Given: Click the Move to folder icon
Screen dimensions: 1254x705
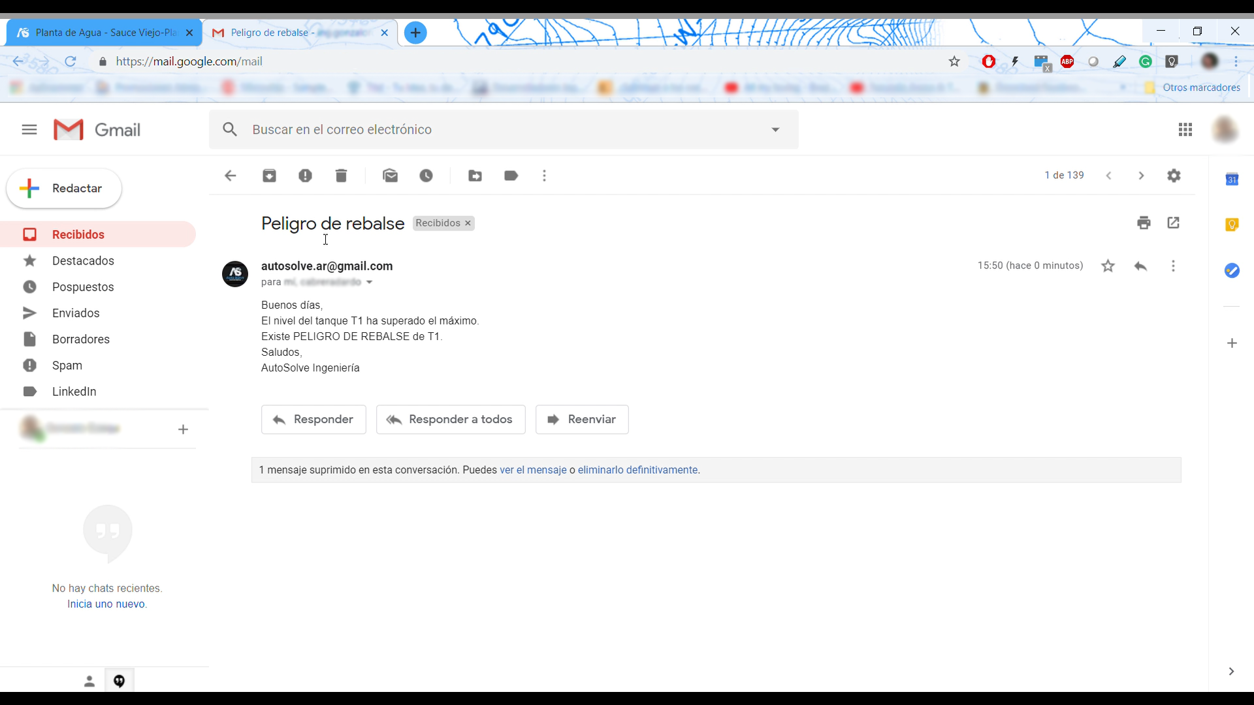Looking at the screenshot, I should tap(475, 176).
